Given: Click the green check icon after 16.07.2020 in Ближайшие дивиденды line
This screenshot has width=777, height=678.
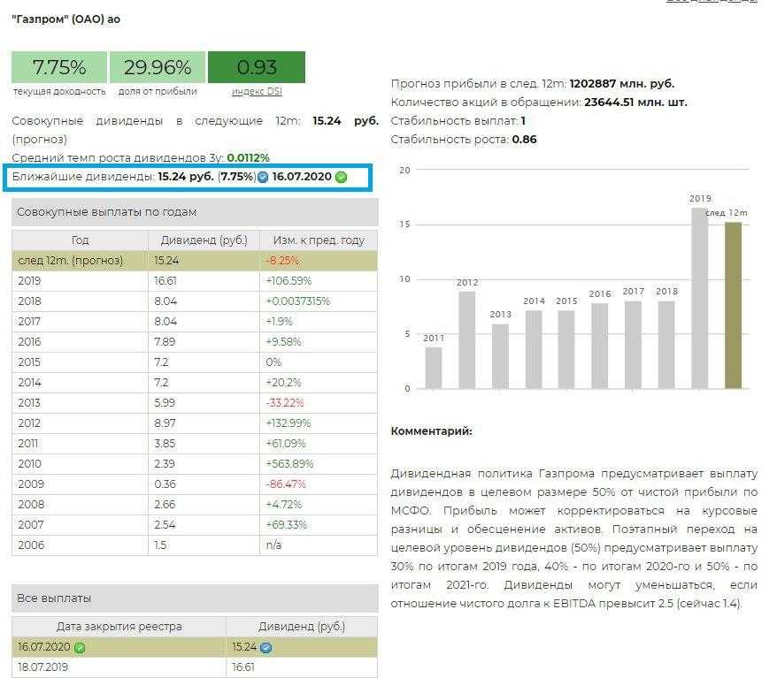Looking at the screenshot, I should coord(341,177).
